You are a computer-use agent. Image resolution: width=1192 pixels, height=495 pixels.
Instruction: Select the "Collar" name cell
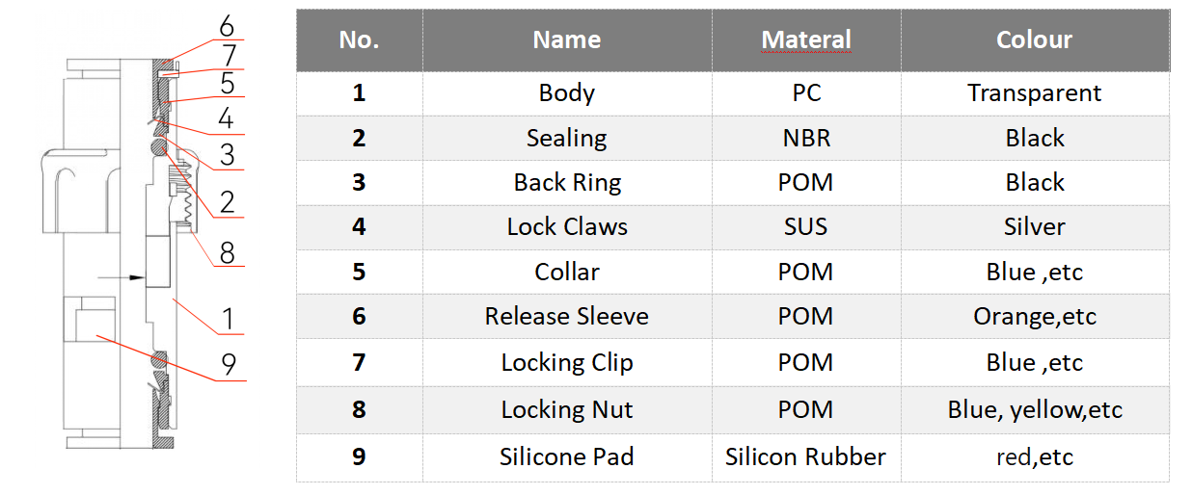[x=566, y=272]
